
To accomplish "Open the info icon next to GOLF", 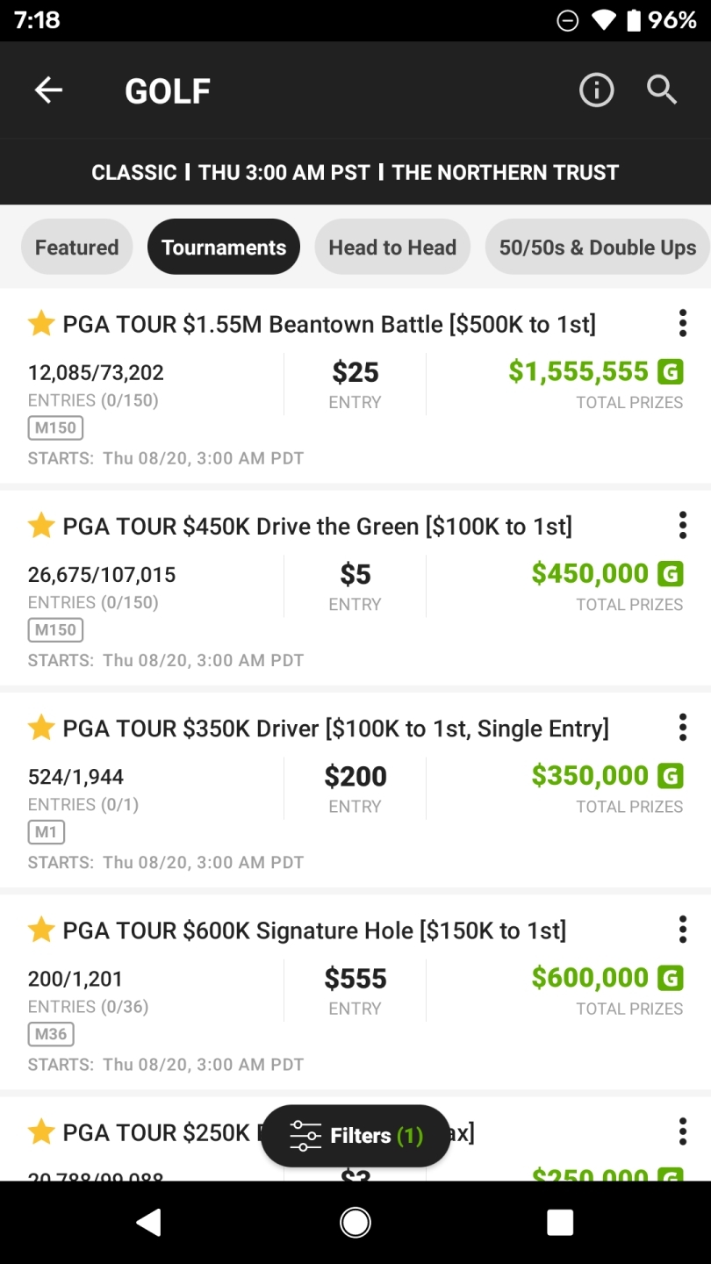I will coord(596,90).
